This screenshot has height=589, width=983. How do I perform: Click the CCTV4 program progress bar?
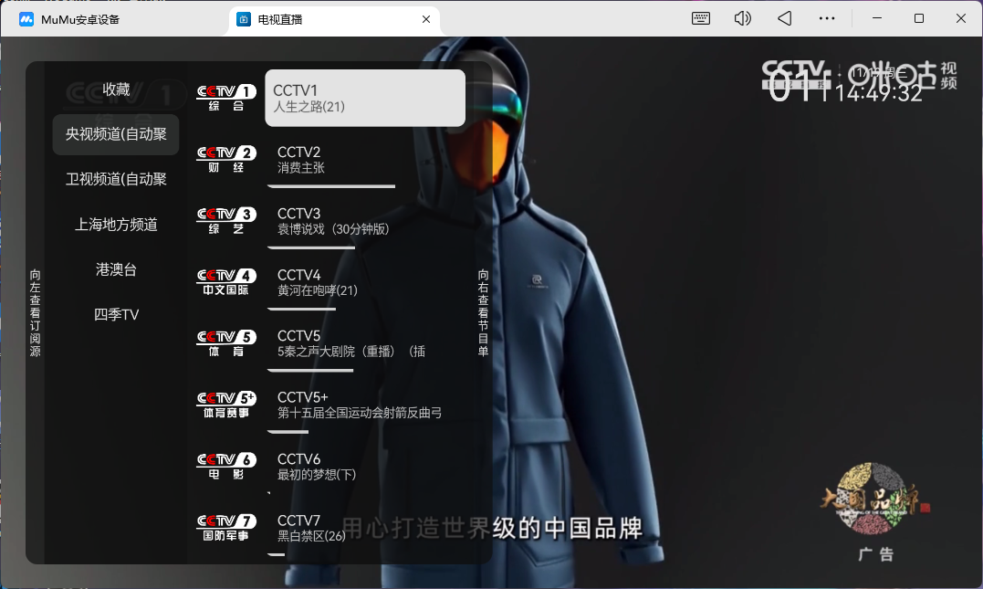point(302,310)
